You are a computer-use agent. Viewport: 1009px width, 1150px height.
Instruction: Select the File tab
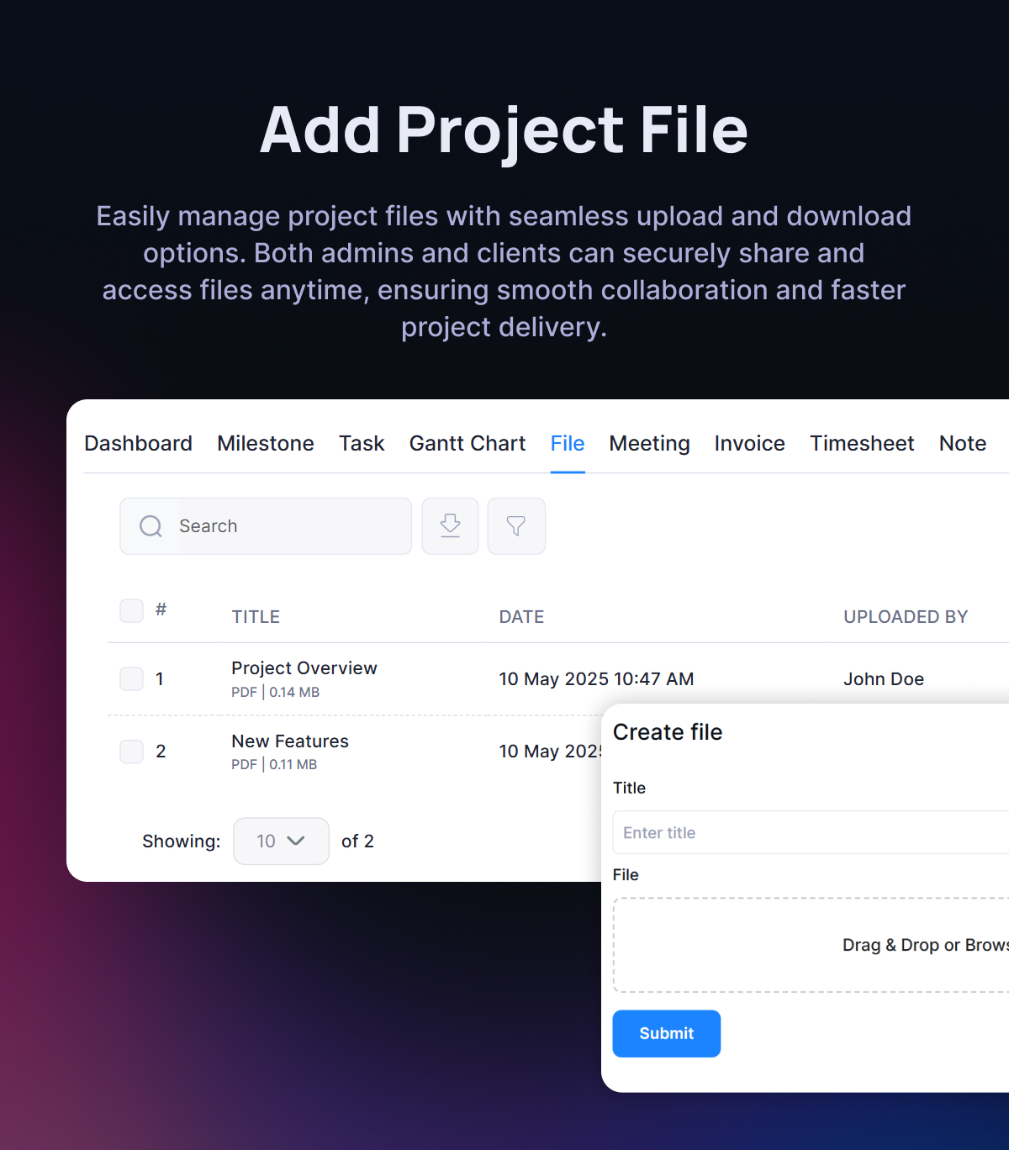point(567,444)
